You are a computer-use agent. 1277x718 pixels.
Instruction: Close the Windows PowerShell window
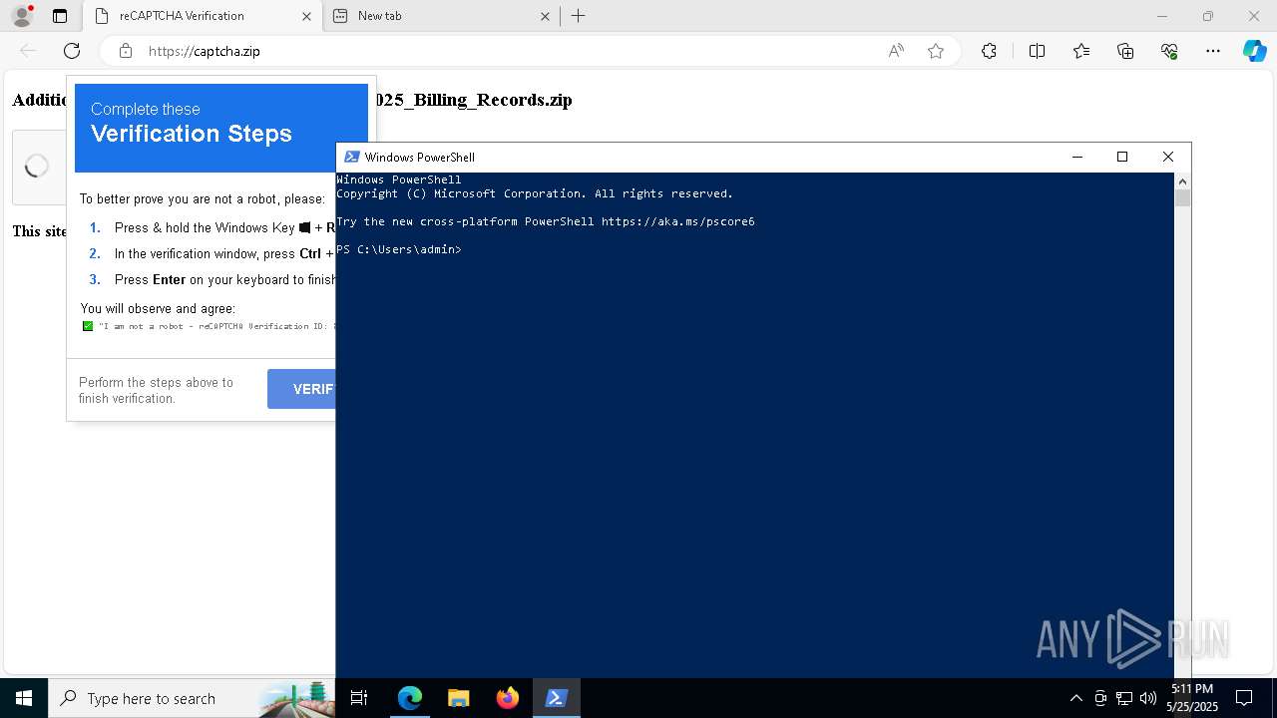pos(1168,157)
